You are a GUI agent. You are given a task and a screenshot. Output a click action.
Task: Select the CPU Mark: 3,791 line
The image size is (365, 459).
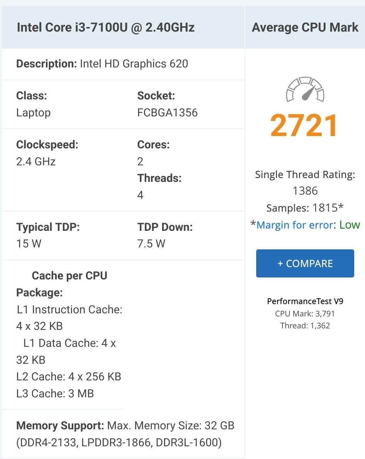tap(305, 313)
